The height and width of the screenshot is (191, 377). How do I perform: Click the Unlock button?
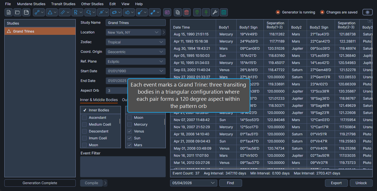pos(361,183)
